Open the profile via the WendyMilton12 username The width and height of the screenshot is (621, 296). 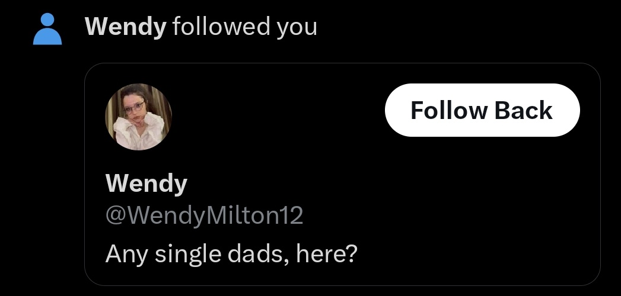click(x=204, y=215)
